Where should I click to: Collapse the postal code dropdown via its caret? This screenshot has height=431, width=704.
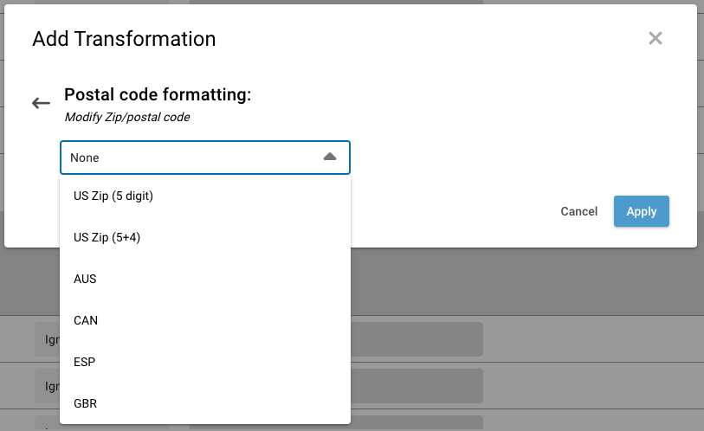pos(329,158)
